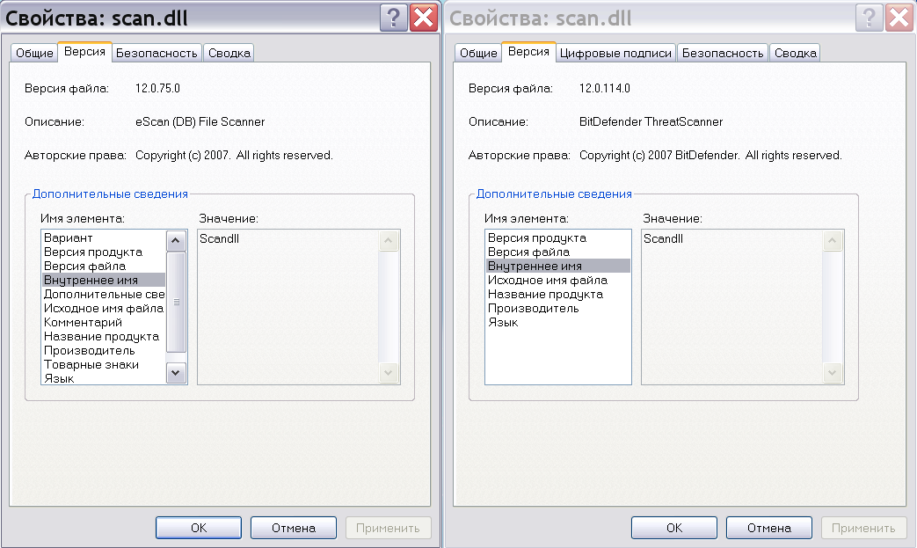The height and width of the screenshot is (548, 917).
Task: Open help in the right scan.dll window
Action: [869, 18]
